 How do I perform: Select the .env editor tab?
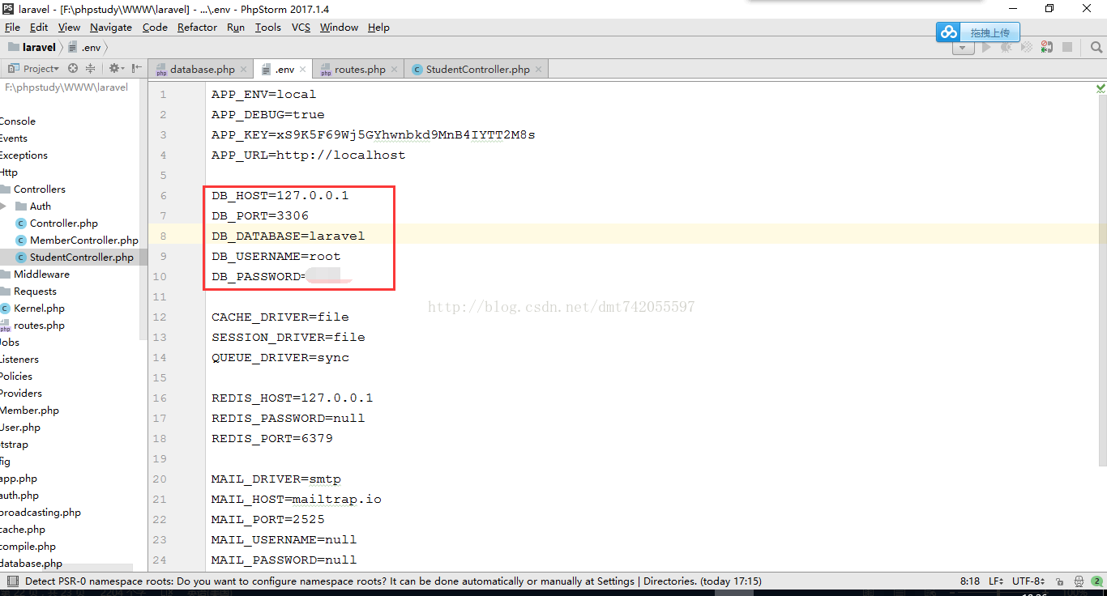[284, 70]
